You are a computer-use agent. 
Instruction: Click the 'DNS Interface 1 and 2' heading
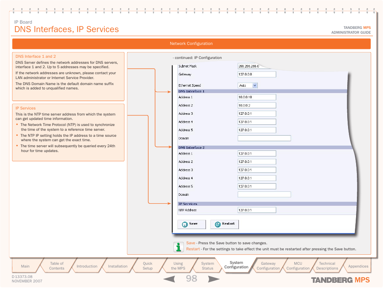[x=36, y=57]
